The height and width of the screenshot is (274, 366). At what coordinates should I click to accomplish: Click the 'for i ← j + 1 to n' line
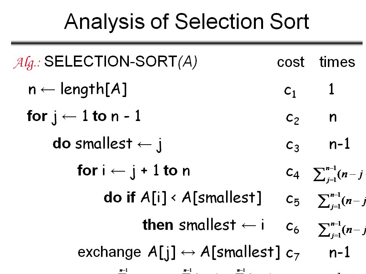tap(133, 171)
